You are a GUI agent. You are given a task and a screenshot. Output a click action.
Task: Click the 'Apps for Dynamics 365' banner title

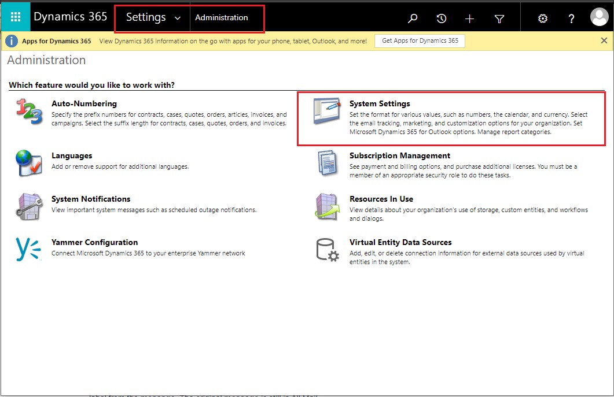[56, 41]
